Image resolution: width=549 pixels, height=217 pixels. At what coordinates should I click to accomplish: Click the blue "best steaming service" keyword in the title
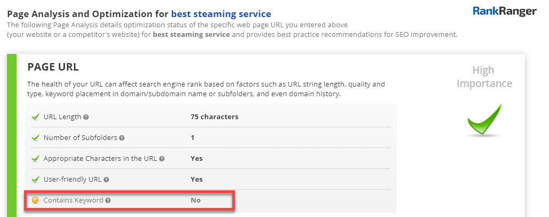tap(221, 13)
